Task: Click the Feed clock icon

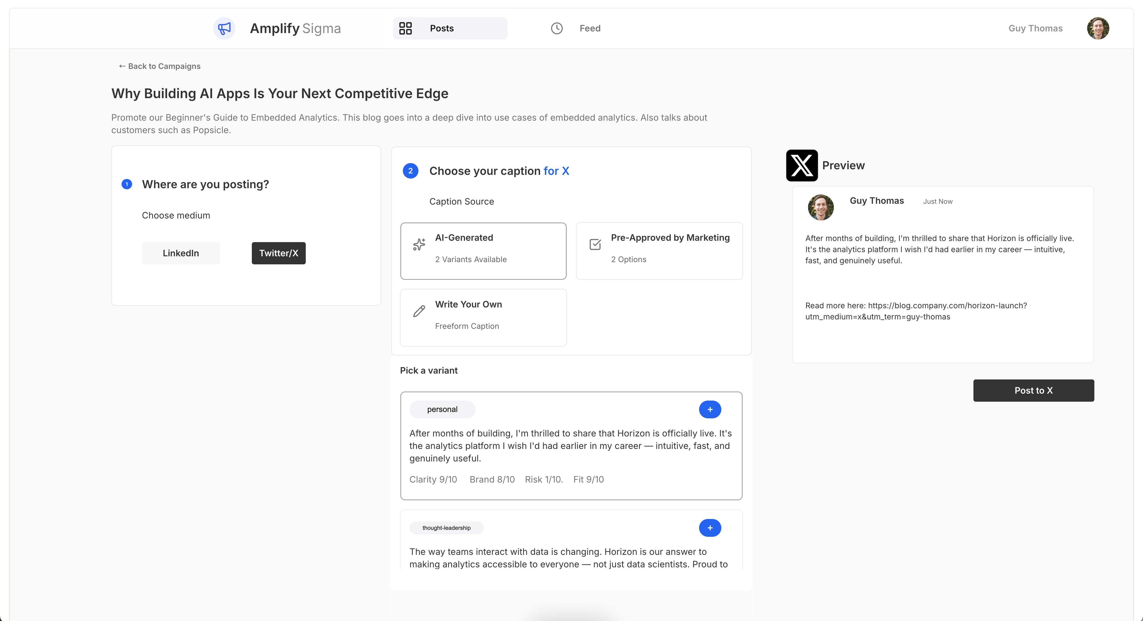Action: point(556,28)
